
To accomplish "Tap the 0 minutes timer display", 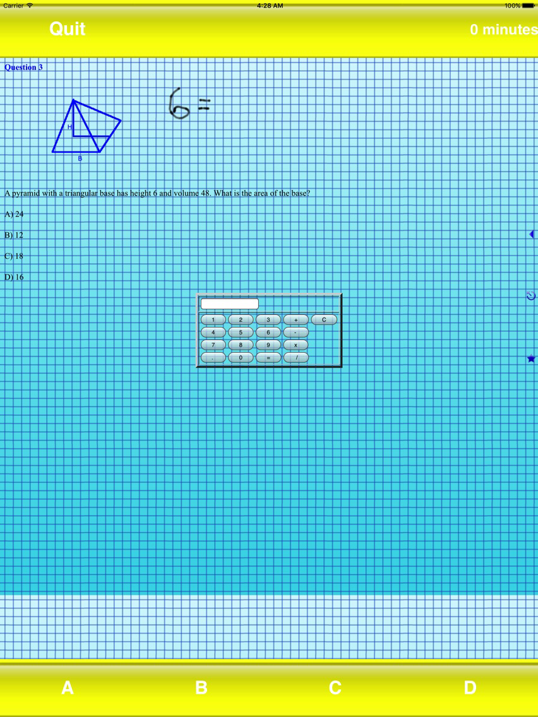I will 503,29.
